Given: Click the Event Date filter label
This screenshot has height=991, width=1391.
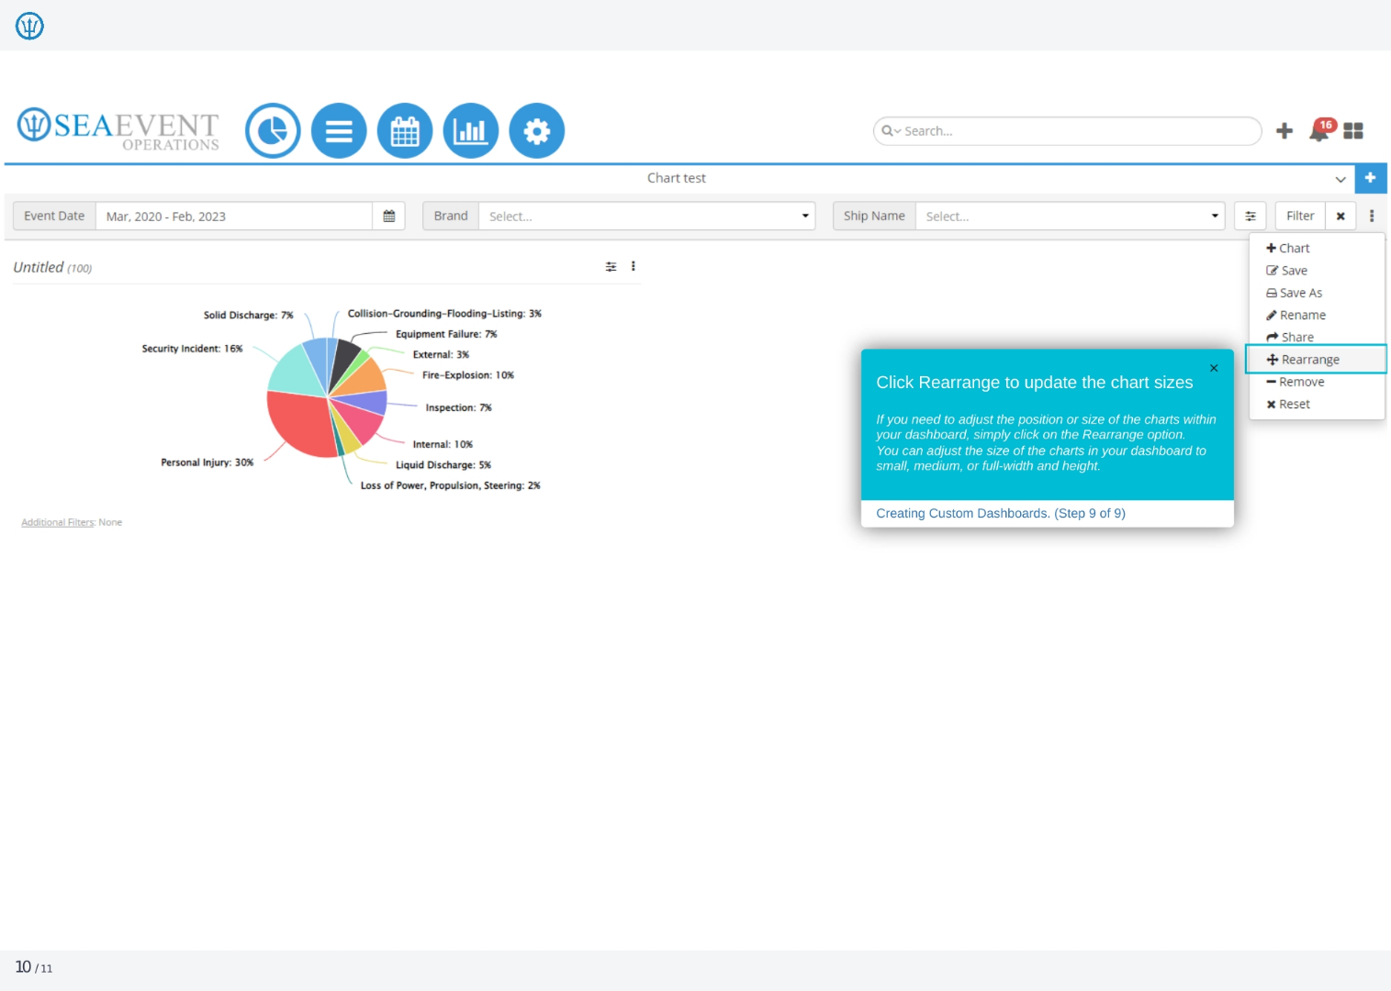Looking at the screenshot, I should pos(54,217).
